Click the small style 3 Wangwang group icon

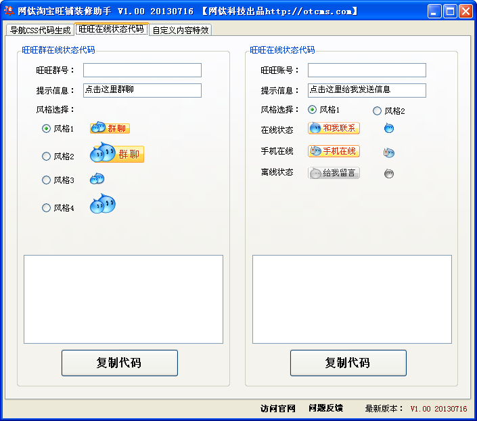pos(97,179)
